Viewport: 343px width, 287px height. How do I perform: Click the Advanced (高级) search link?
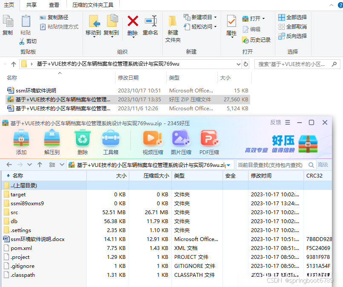coord(323,165)
